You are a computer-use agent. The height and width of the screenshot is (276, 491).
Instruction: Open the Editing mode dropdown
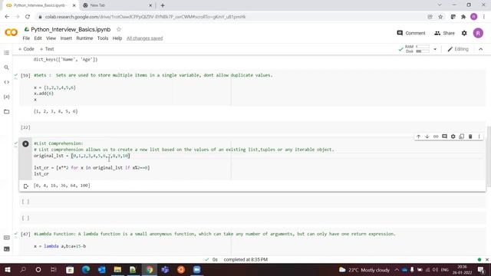click(x=458, y=49)
